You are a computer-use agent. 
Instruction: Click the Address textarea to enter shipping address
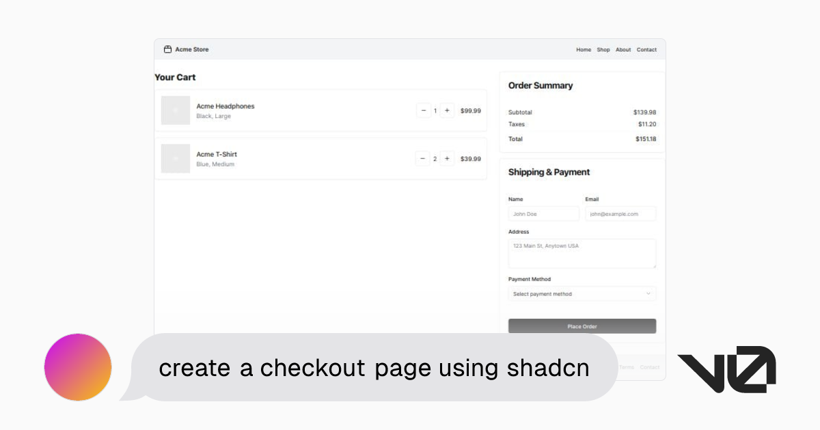point(582,253)
